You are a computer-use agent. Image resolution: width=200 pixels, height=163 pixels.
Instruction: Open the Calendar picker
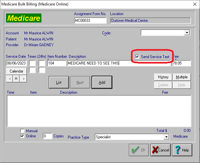pyautogui.click(x=16, y=71)
